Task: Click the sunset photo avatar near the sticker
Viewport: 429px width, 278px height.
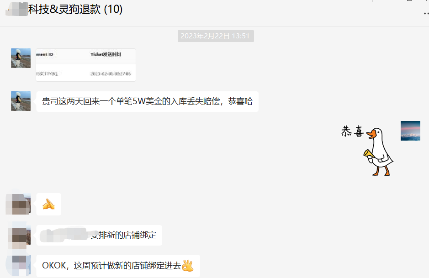Action: (x=410, y=130)
